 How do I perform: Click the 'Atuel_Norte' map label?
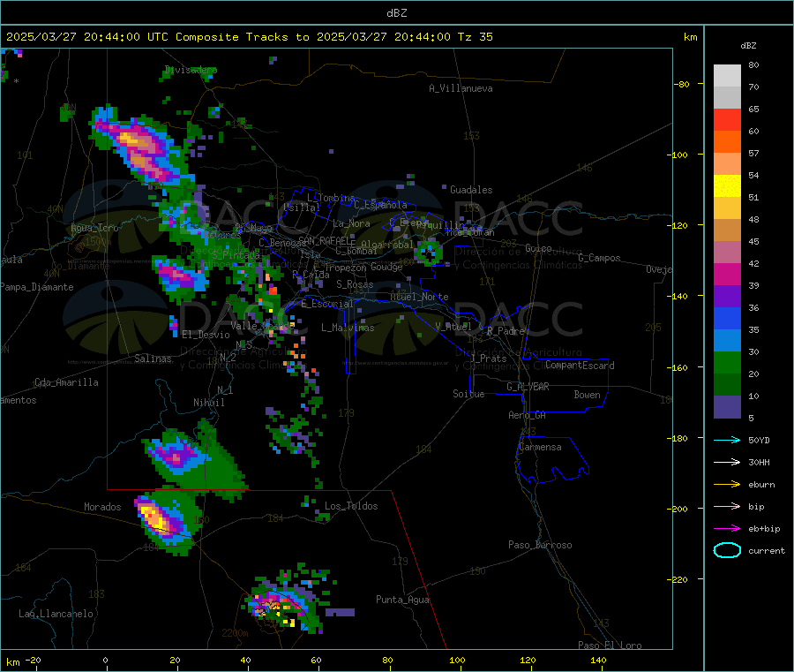pos(419,297)
